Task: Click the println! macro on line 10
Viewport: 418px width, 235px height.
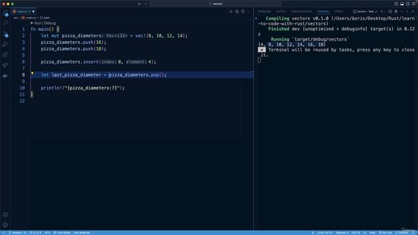Action: (x=51, y=88)
